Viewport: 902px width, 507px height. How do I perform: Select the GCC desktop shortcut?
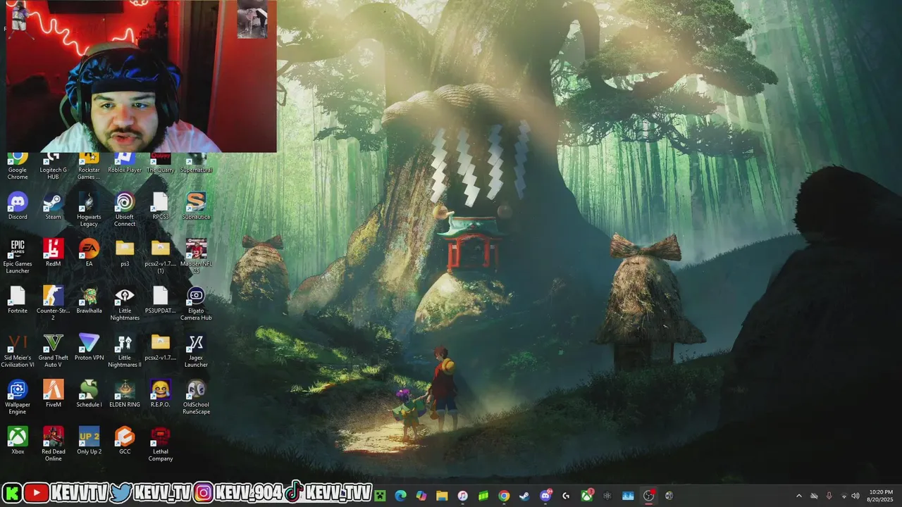[125, 441]
